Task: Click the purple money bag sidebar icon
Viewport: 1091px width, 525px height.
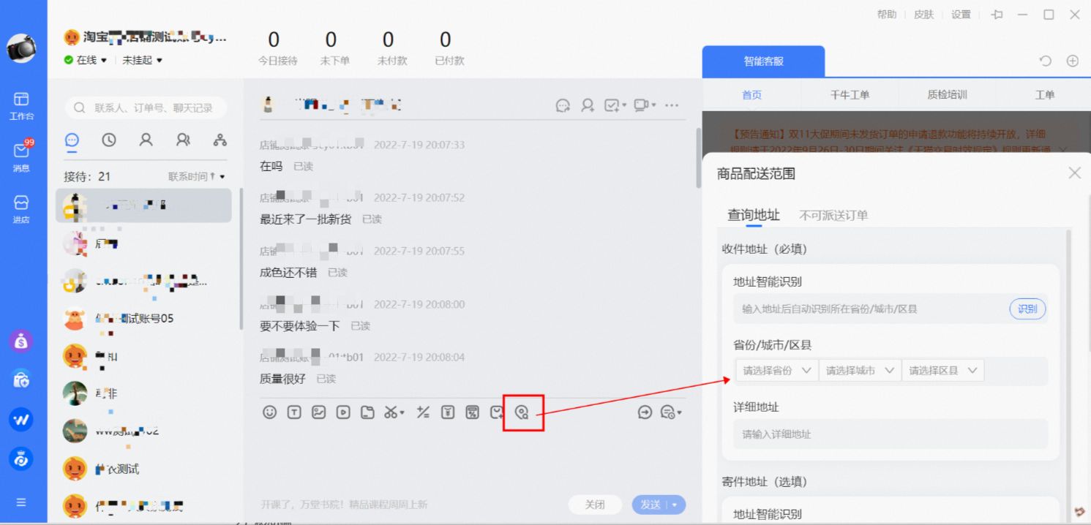Action: [21, 340]
